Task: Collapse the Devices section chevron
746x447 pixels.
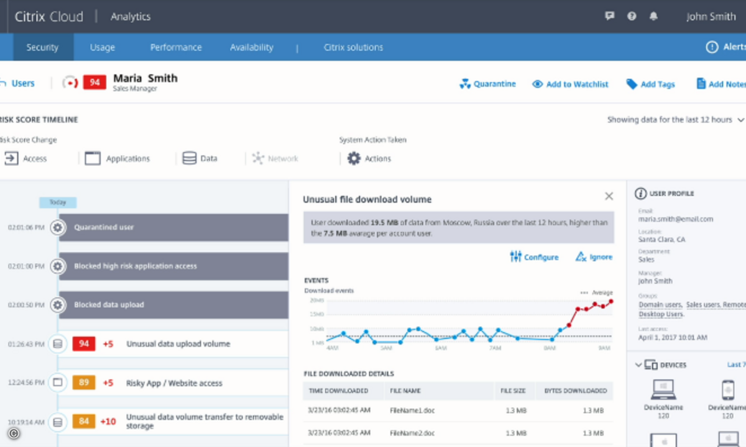Action: pyautogui.click(x=638, y=365)
